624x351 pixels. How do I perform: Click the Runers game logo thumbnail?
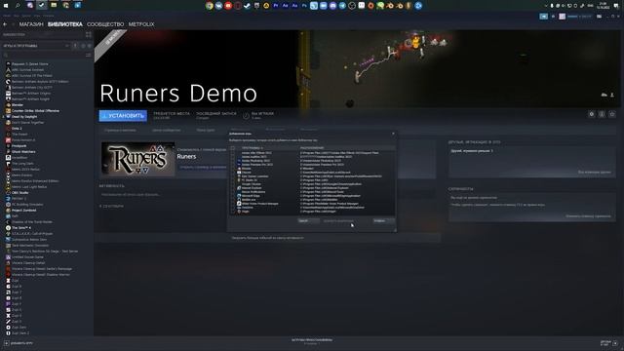(x=138, y=159)
